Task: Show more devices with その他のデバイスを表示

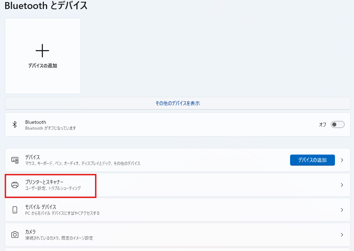Action: pyautogui.click(x=177, y=103)
